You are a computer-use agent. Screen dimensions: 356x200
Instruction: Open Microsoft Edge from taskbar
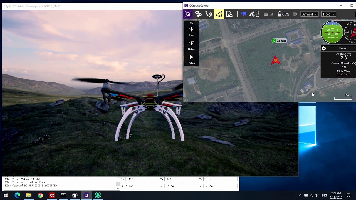point(17,196)
